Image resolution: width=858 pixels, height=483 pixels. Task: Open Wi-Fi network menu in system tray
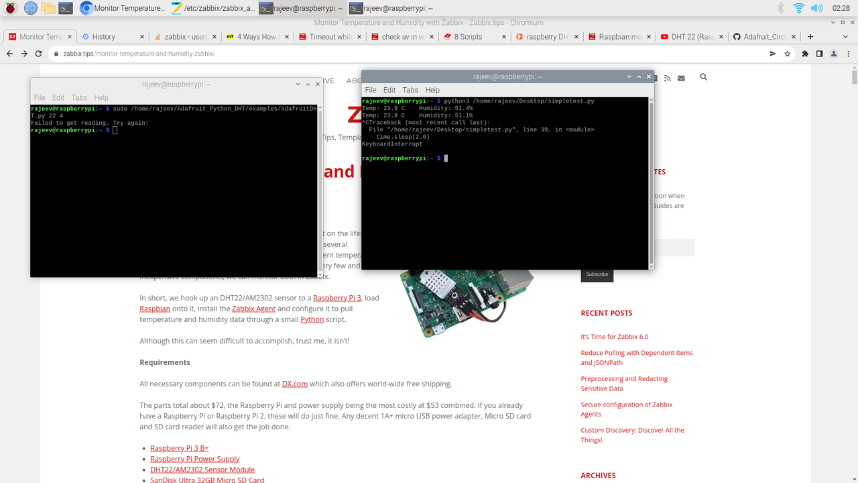[798, 8]
